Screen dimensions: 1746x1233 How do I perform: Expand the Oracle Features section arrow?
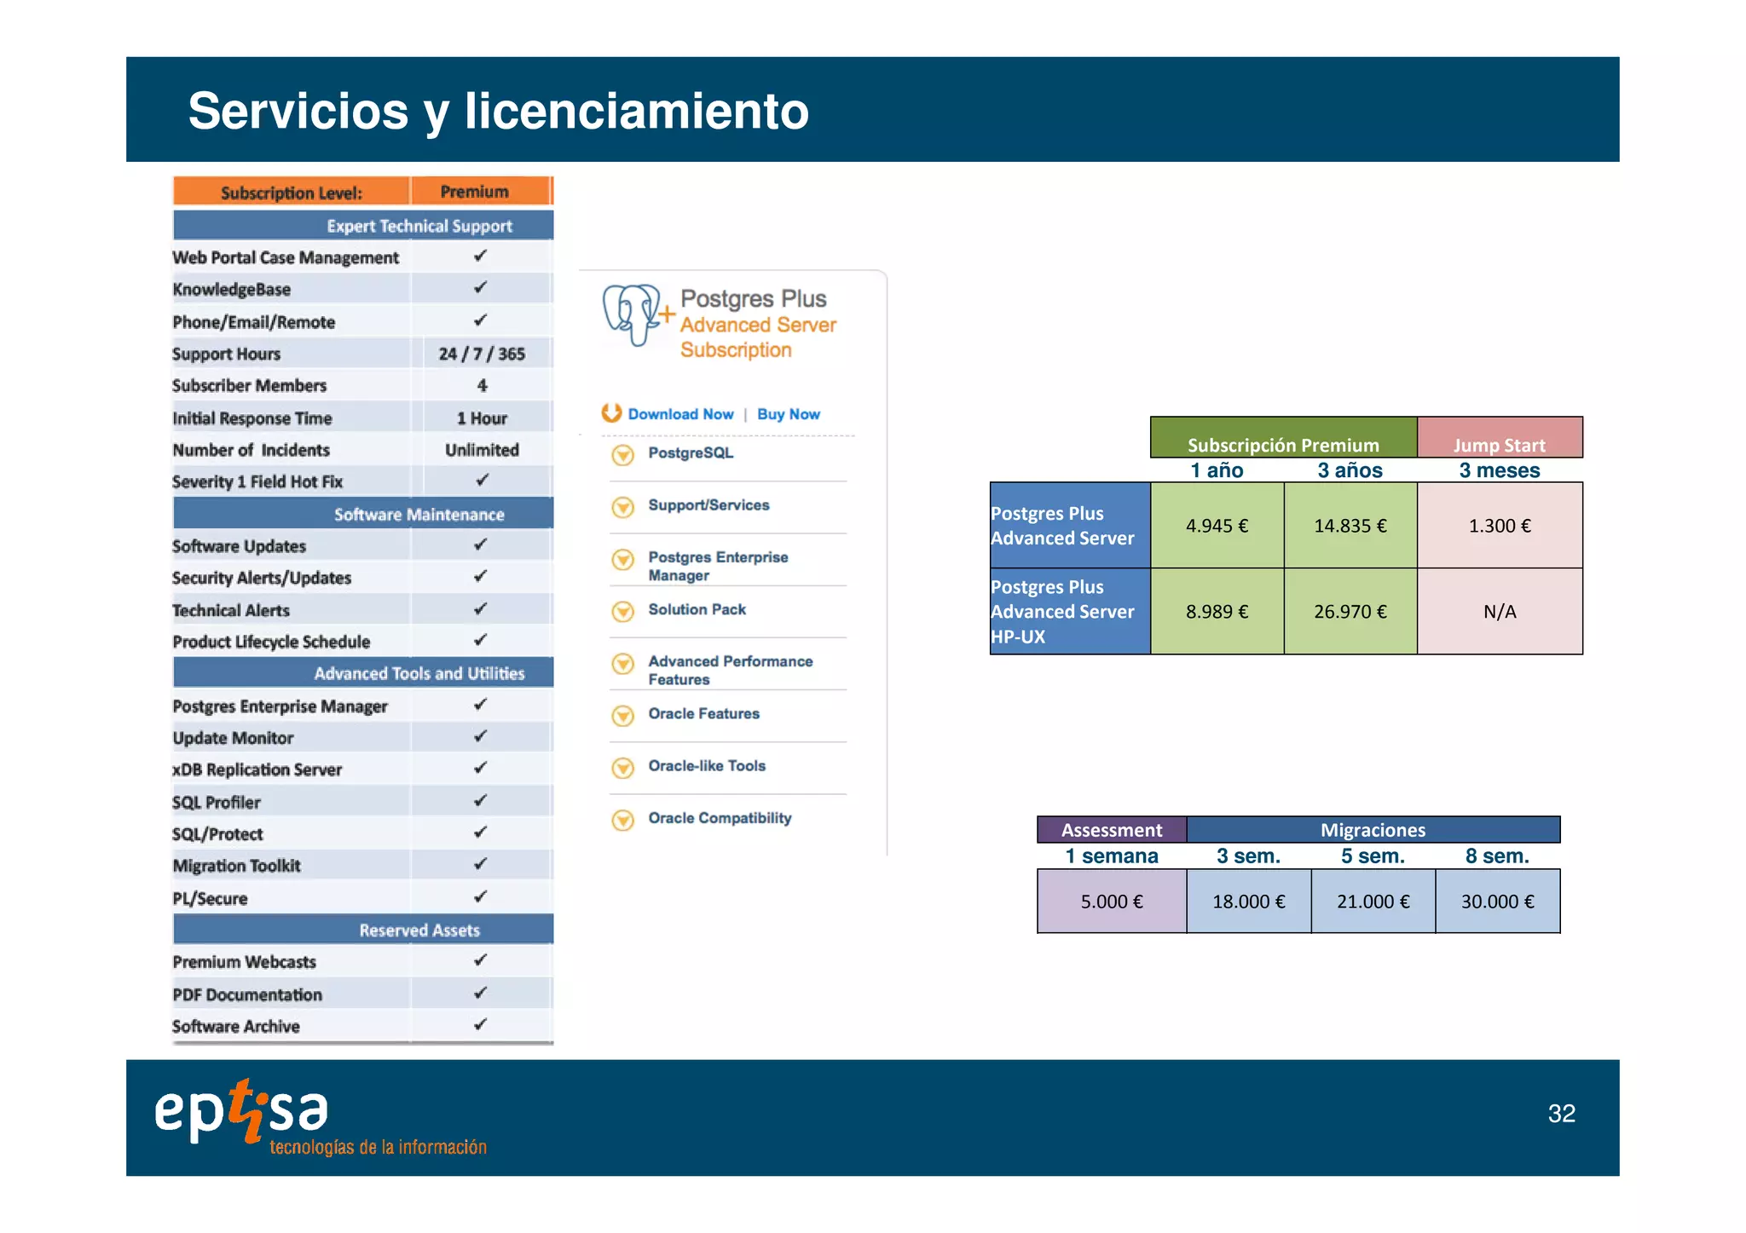[623, 716]
